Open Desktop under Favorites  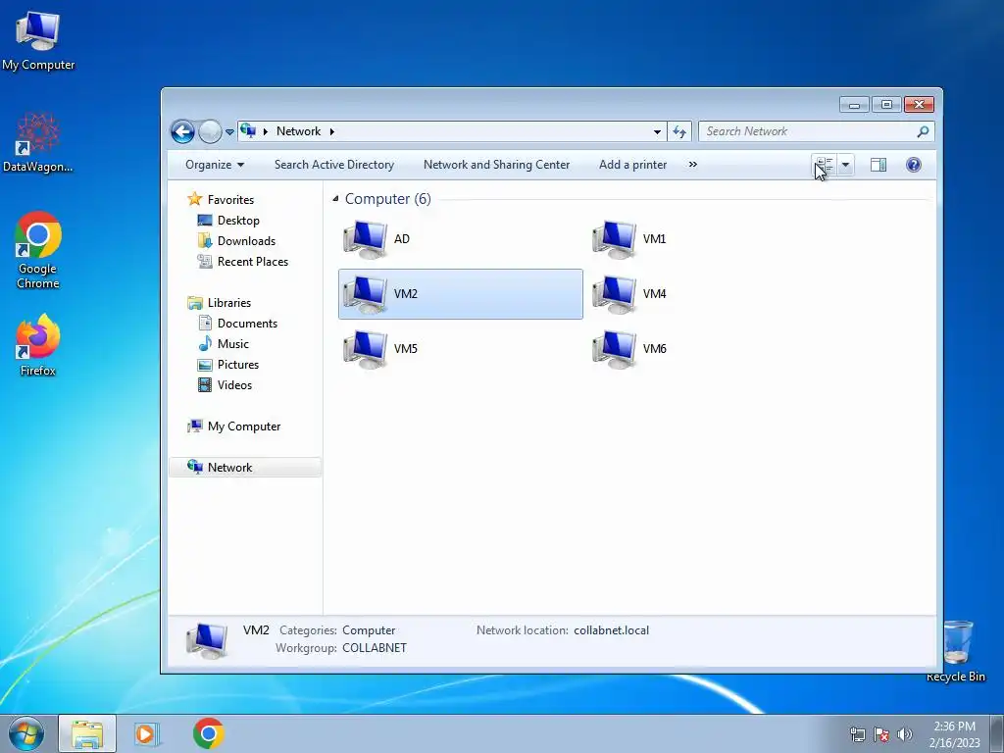238,221
